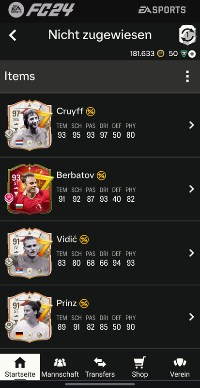200x388 pixels.
Task: Expand Vidić item details chevron
Action: pyautogui.click(x=192, y=253)
